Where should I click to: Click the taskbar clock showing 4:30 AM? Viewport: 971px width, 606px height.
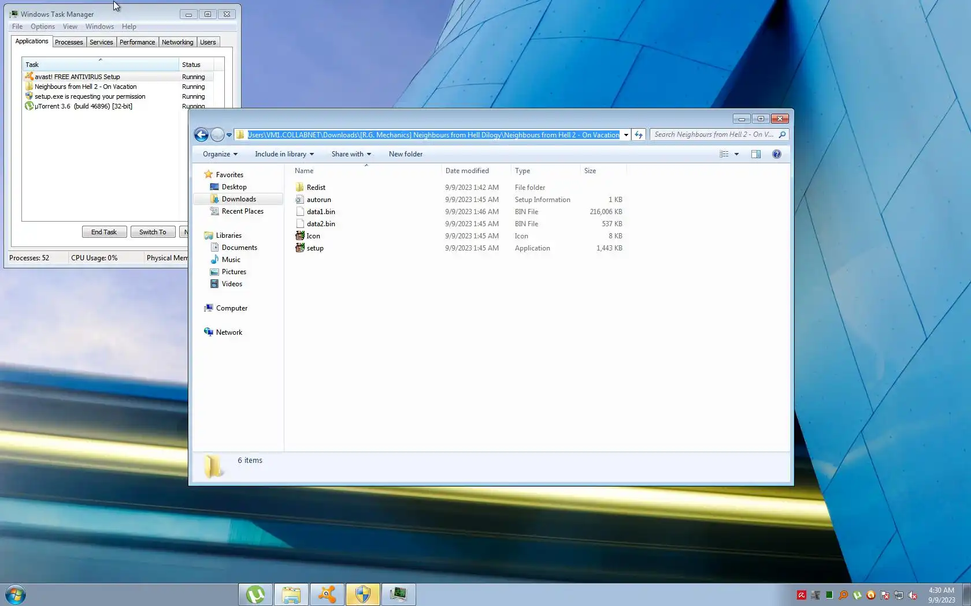pos(942,595)
